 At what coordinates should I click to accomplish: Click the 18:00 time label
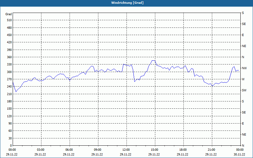click(x=183, y=150)
